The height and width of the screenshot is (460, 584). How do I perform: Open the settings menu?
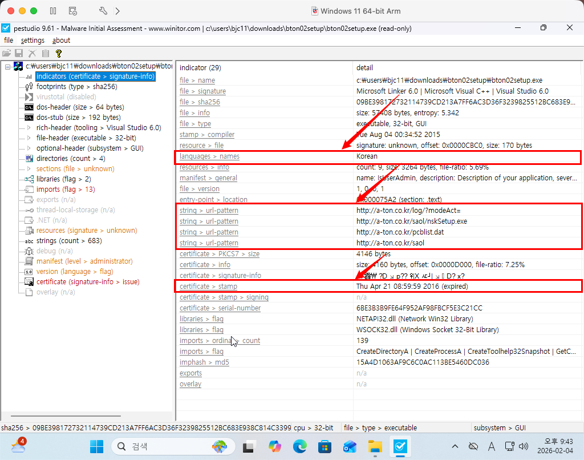33,41
